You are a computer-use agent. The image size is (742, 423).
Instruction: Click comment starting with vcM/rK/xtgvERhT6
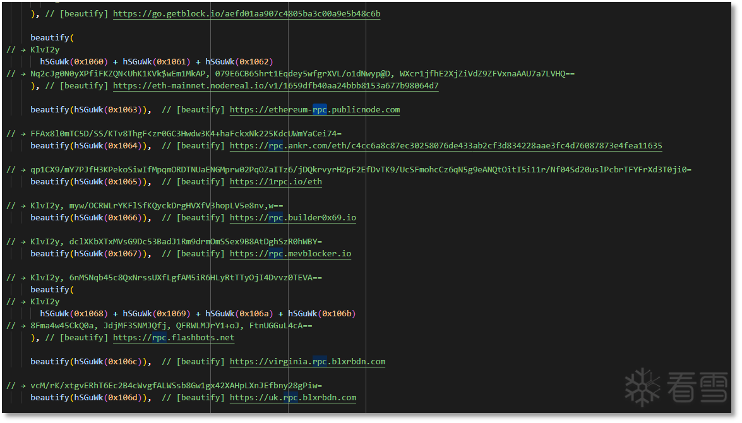click(x=164, y=385)
